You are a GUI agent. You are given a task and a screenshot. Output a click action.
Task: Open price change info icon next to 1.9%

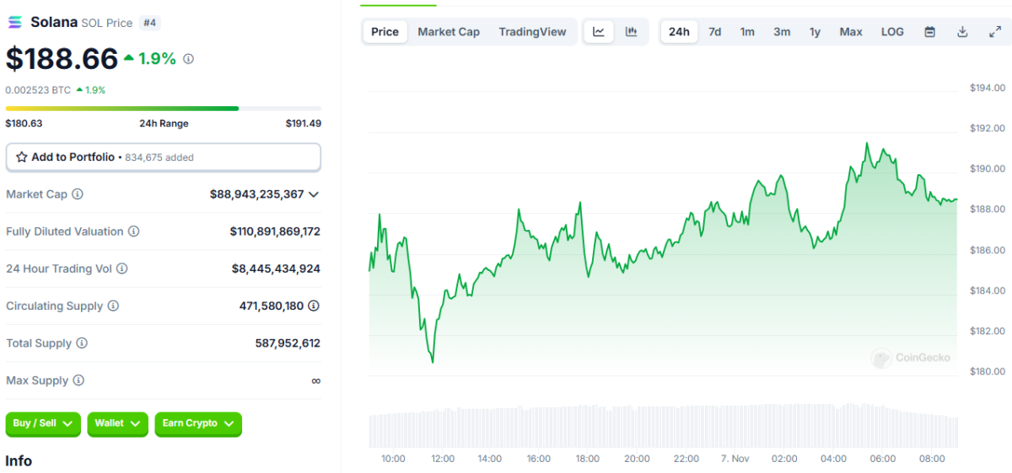coord(188,59)
